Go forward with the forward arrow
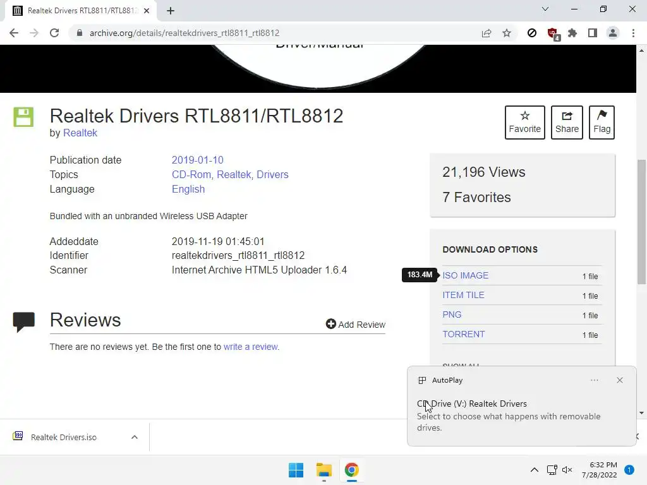 (34, 33)
